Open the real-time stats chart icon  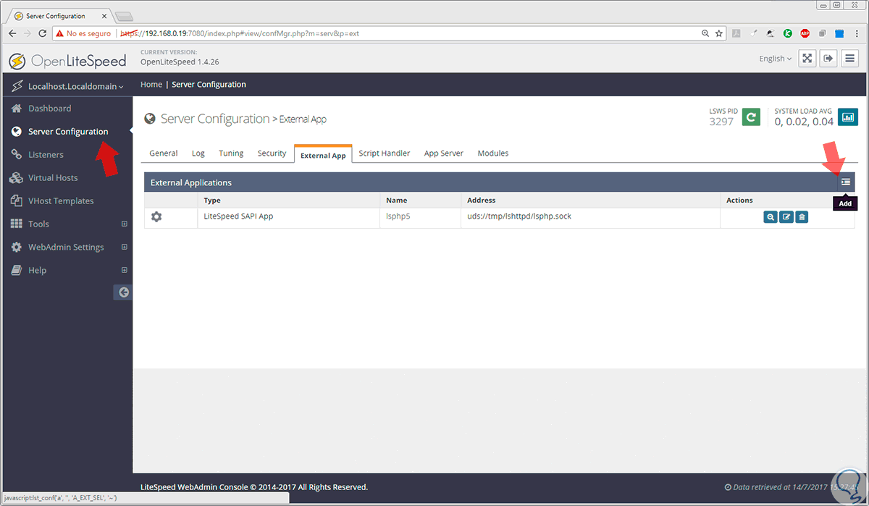(848, 117)
